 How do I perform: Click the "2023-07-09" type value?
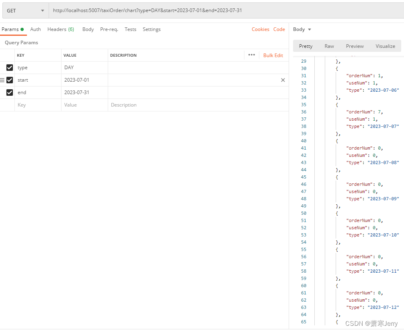383,199
